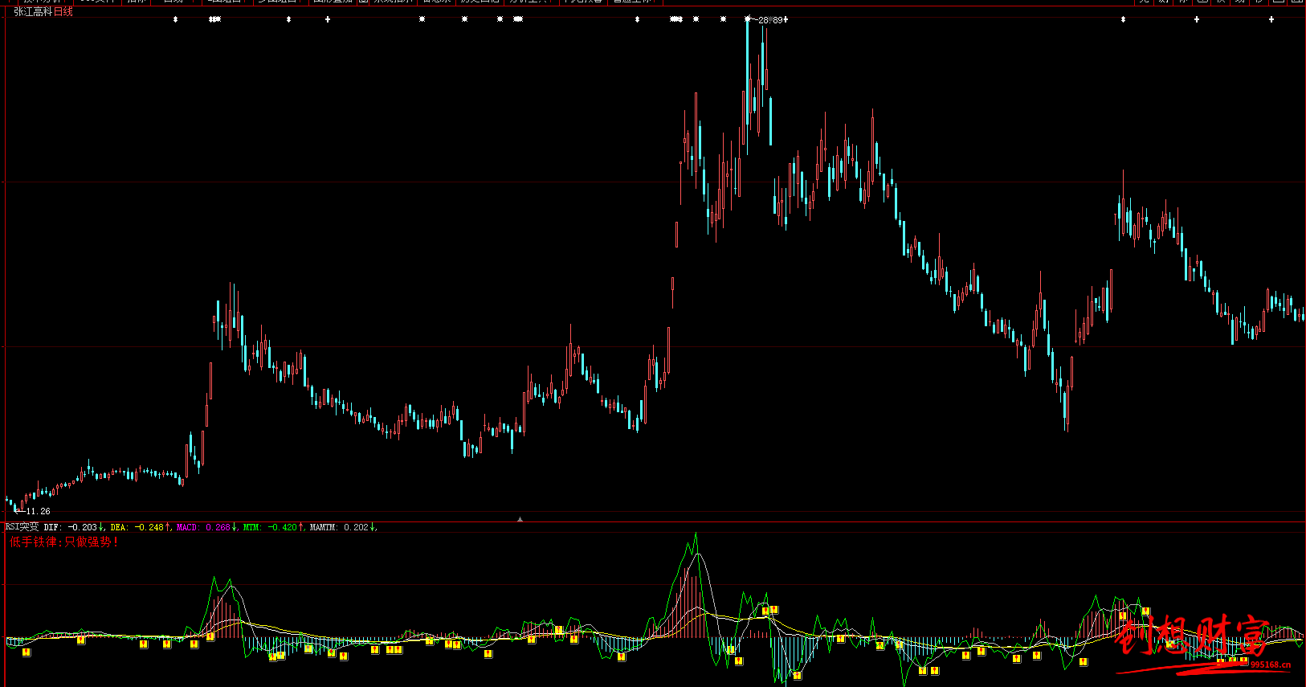Click the red 低手铁律:只做强势! text
Viewport: 1306px width, 687px height.
point(64,542)
